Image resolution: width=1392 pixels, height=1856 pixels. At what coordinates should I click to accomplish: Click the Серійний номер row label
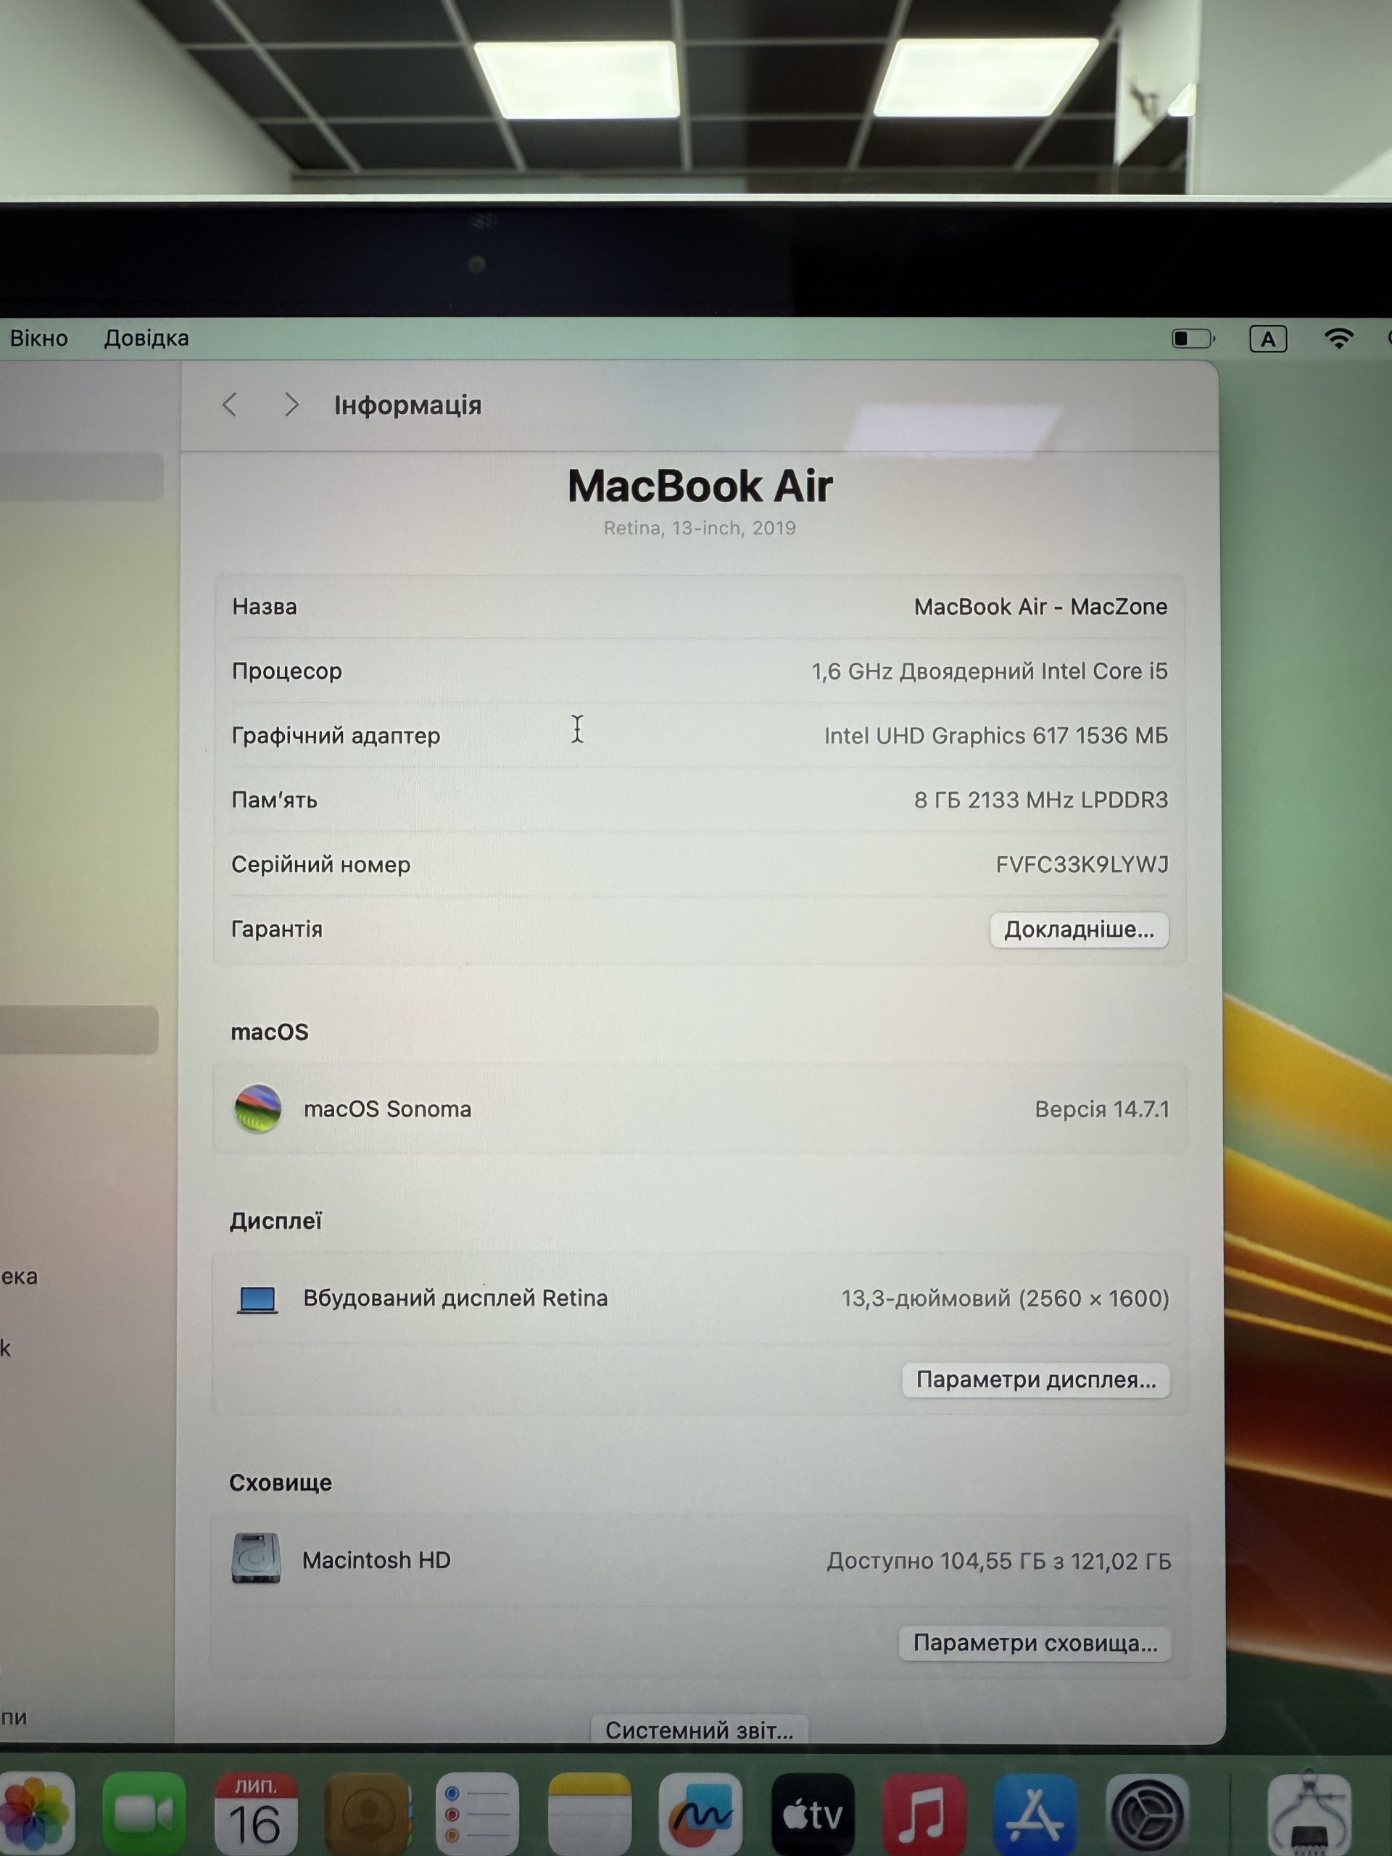click(320, 864)
